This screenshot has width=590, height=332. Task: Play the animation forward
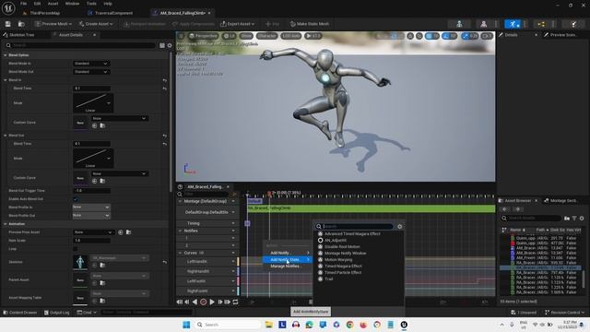click(212, 302)
